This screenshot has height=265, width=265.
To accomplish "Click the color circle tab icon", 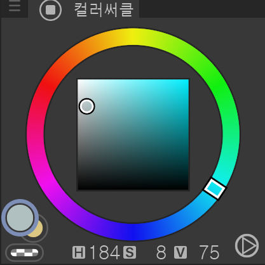I will (x=50, y=10).
